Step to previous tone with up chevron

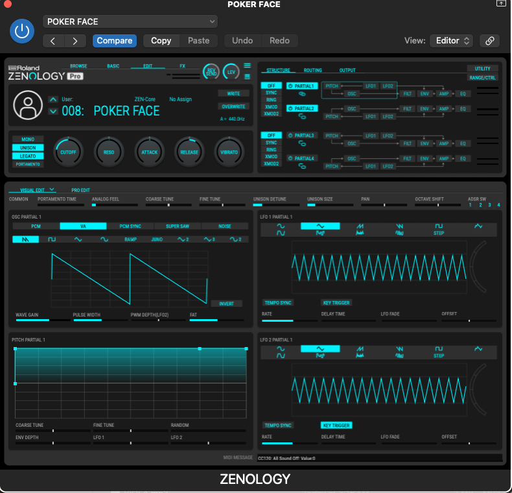53,99
